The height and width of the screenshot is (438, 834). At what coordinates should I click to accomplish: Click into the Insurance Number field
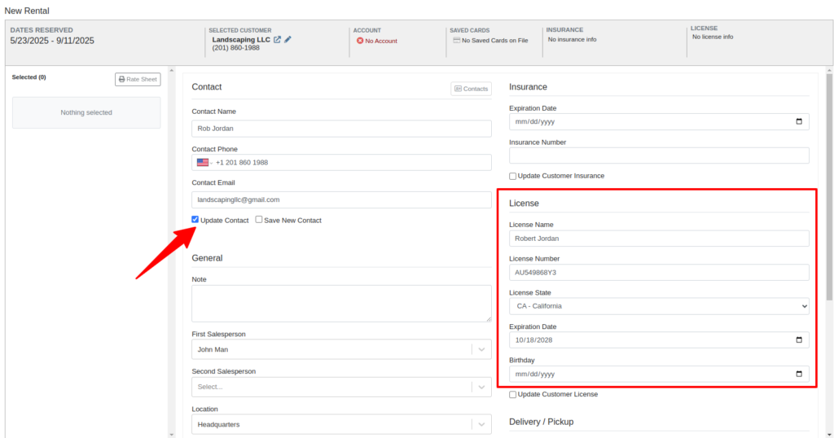(659, 155)
